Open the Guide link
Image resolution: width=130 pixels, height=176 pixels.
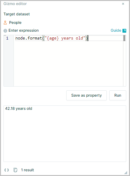[116, 30]
